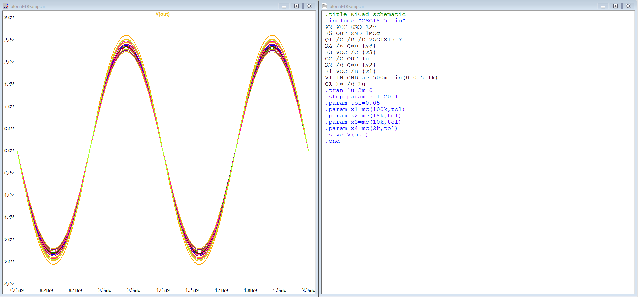Click the 0.0V vertical axis label
The image size is (638, 297).
(9, 151)
